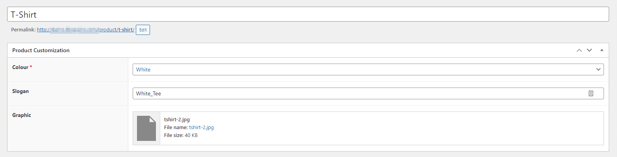Viewport: 617px width, 157px height.
Task: Click the Edit permalink button
Action: 143,30
